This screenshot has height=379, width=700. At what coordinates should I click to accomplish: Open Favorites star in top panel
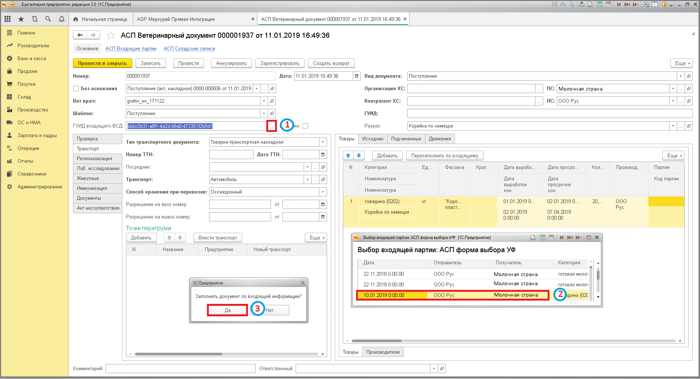point(21,19)
